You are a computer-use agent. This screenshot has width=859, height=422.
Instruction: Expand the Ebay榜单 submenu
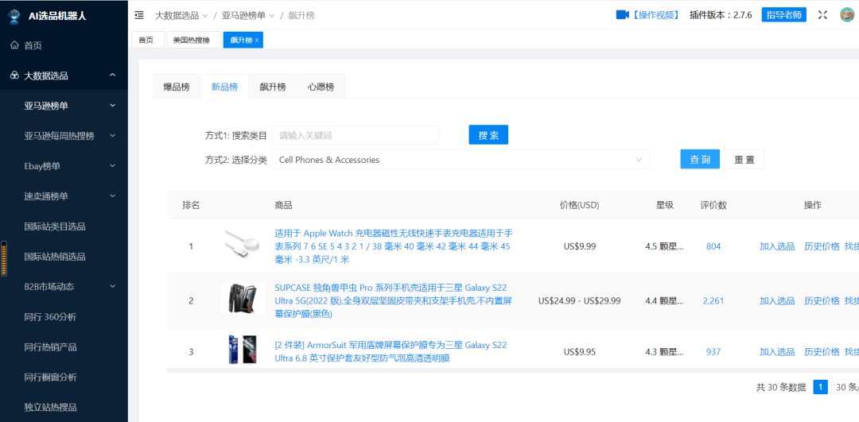coord(112,165)
